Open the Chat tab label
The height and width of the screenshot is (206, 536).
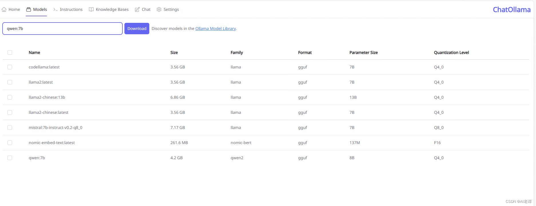pyautogui.click(x=146, y=9)
